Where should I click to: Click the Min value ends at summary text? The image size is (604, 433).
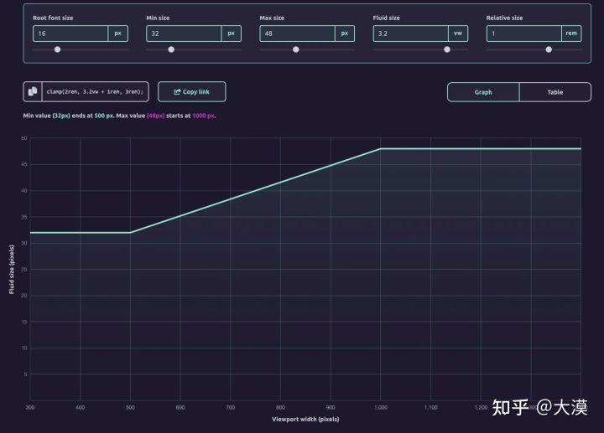tap(119, 116)
